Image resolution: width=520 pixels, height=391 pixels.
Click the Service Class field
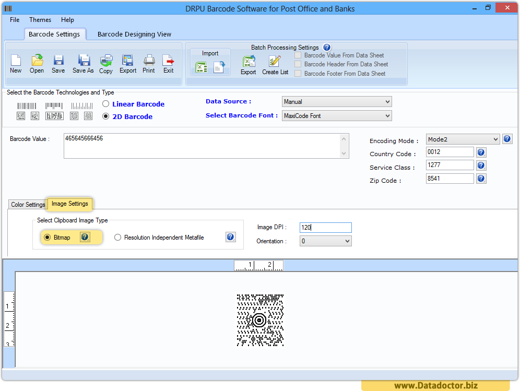point(450,165)
